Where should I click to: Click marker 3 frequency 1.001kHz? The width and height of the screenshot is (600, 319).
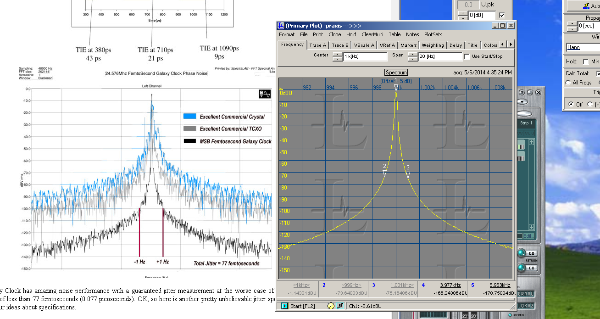point(402,285)
